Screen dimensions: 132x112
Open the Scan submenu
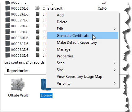[83, 63]
